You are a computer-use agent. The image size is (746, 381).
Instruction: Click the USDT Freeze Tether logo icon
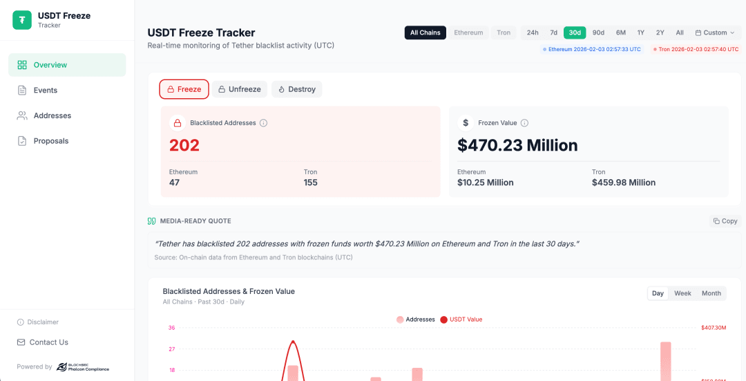pyautogui.click(x=22, y=20)
